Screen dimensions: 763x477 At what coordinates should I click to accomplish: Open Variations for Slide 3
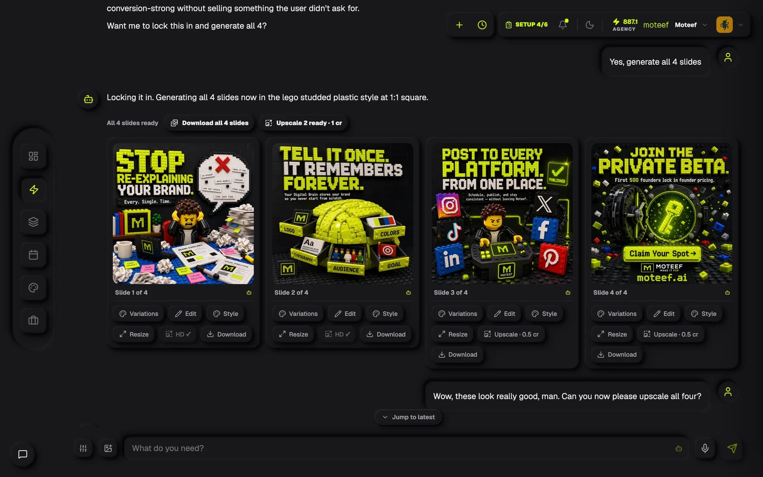click(457, 314)
